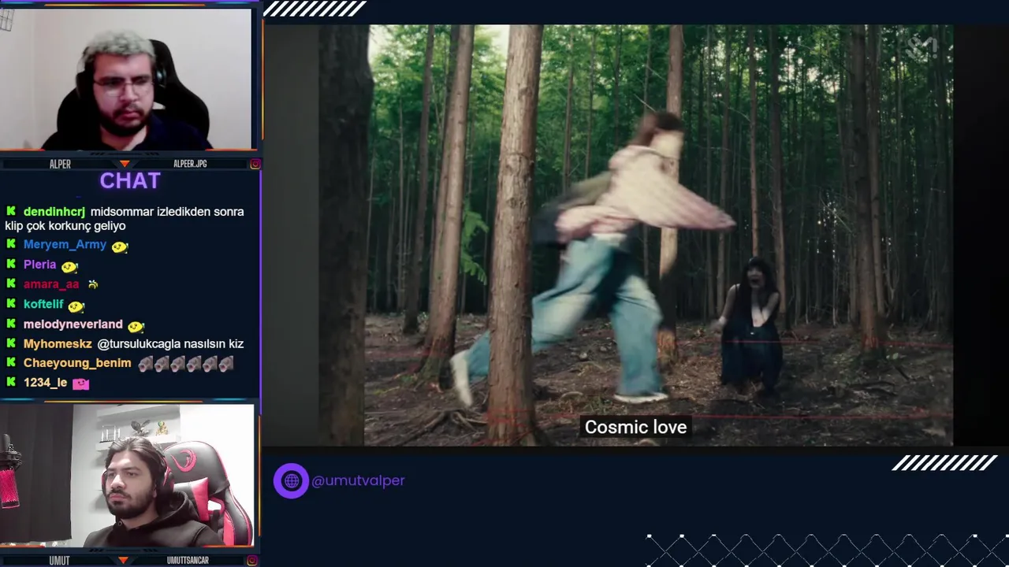Image resolution: width=1009 pixels, height=567 pixels.
Task: Click the yellow emote after Pleria
Action: (69, 266)
